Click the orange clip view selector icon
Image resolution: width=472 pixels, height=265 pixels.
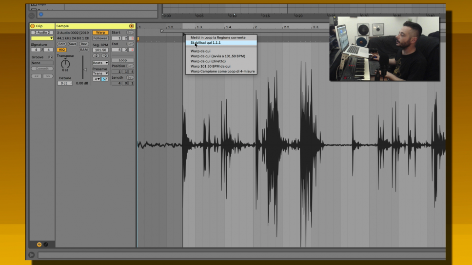(39, 244)
